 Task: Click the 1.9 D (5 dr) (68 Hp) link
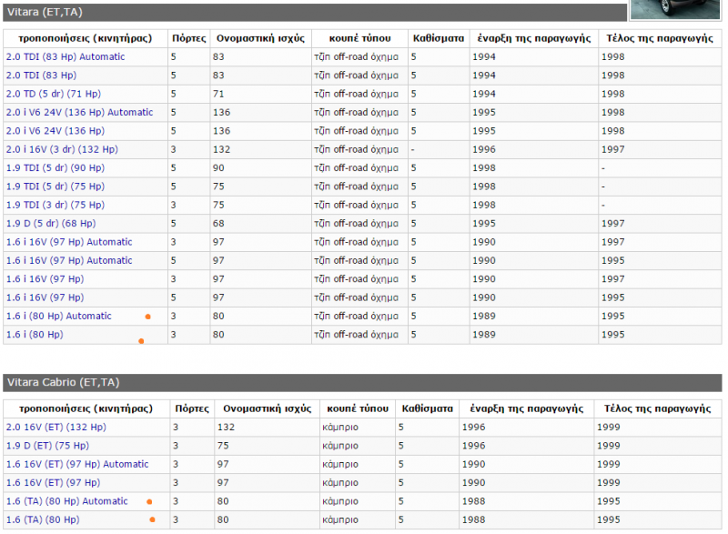51,224
